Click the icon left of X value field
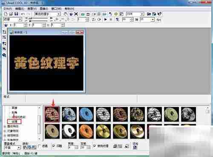Image resolution: width=213 pixels, height=157 pixels. click(x=6, y=25)
